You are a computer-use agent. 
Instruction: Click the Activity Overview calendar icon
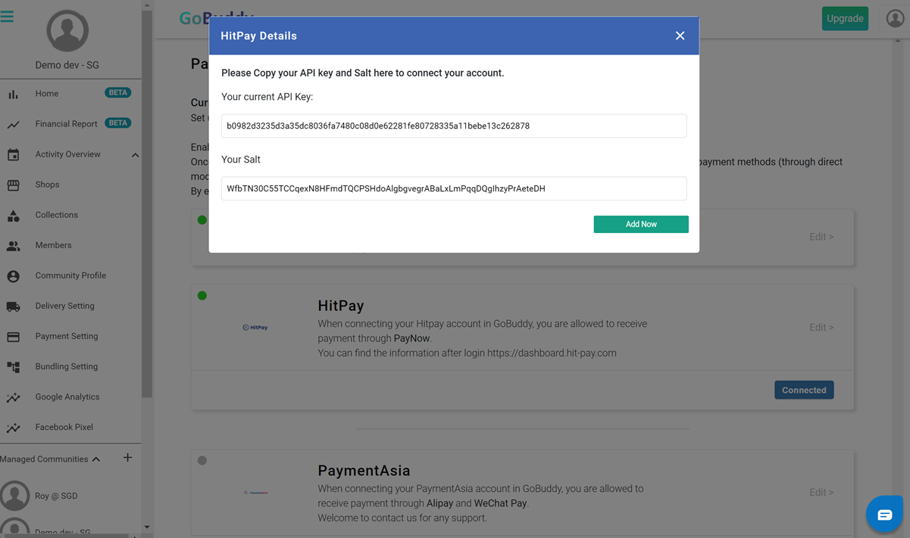click(13, 154)
